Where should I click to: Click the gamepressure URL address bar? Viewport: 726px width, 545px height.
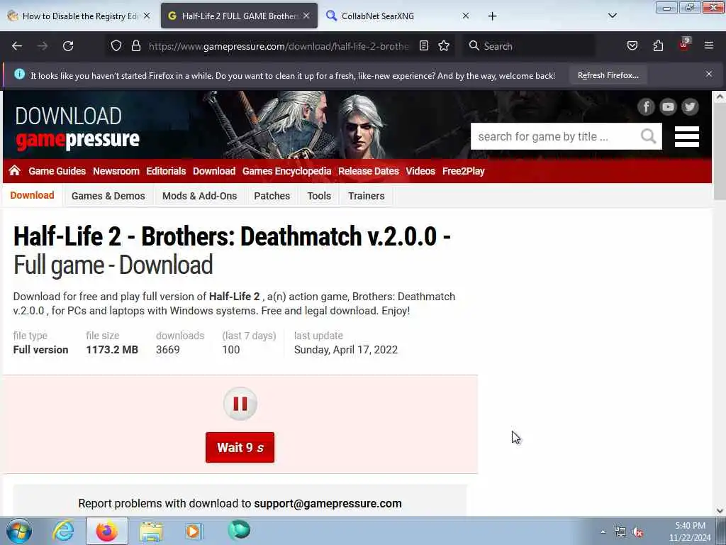pos(278,46)
